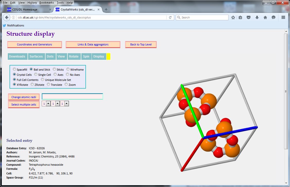Open the Surfaces panel tab

pos(36,57)
